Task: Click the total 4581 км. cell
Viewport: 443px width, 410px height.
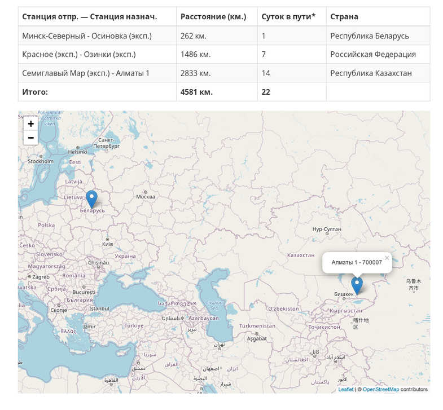Action: 217,92
